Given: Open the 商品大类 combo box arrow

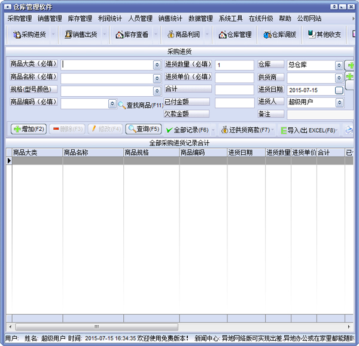Looking at the screenshot, I should tap(157, 65).
